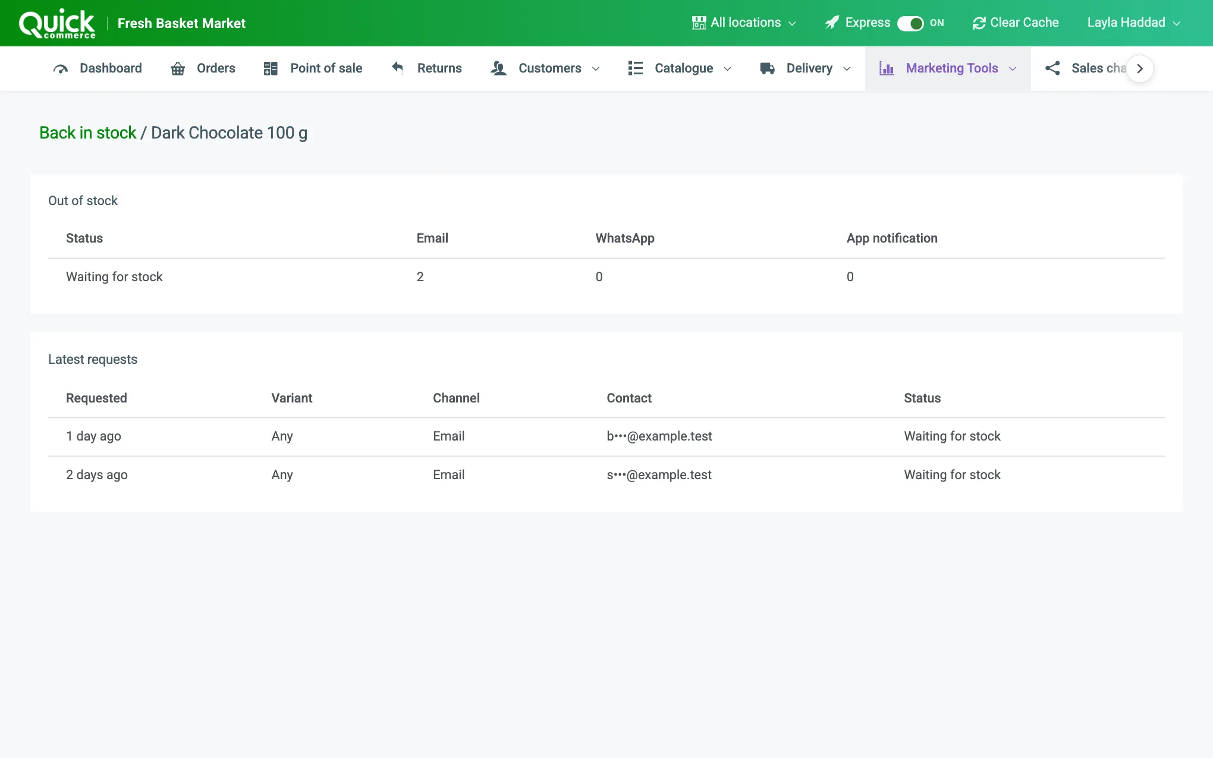Click the Point of sale register icon
The width and height of the screenshot is (1213, 758).
[x=271, y=69]
